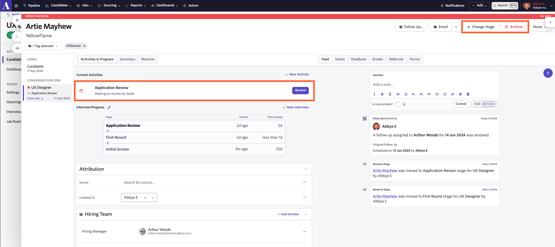Edit Interview Progress with pencil icon
Screen dimensions: 555x247
(109, 107)
